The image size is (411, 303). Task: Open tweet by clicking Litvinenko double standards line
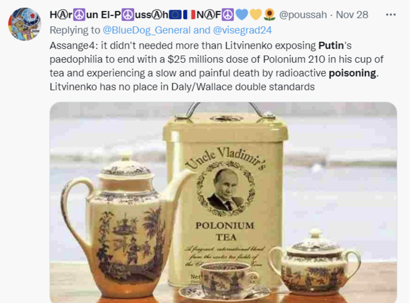pyautogui.click(x=182, y=87)
